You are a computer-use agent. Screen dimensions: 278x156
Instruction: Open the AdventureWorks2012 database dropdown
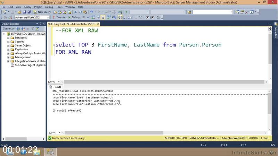(48, 17)
